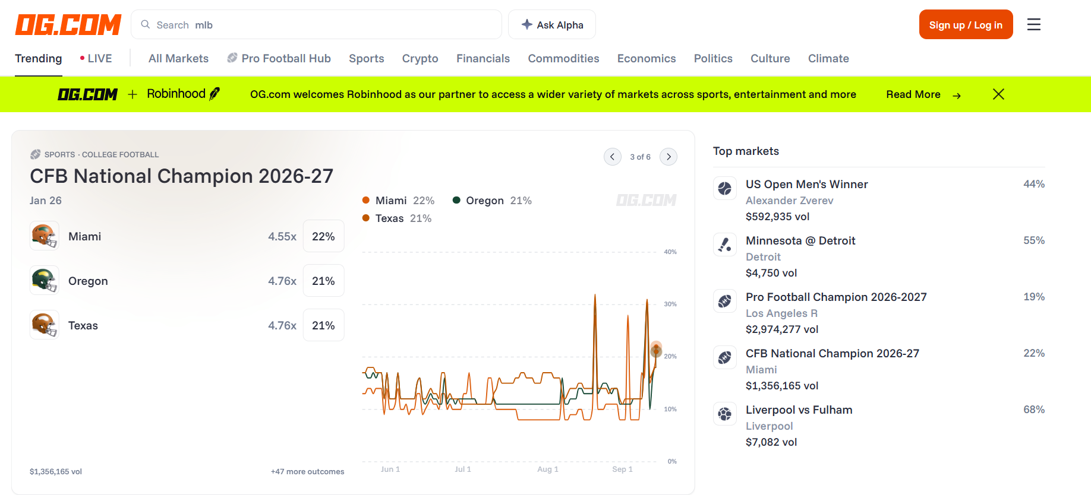This screenshot has width=1091, height=495.
Task: Click Read More in Robinhood banner
Action: pos(913,94)
